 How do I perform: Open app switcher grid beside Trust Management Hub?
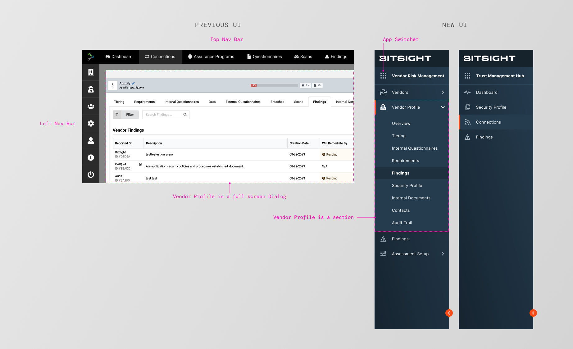(x=467, y=76)
